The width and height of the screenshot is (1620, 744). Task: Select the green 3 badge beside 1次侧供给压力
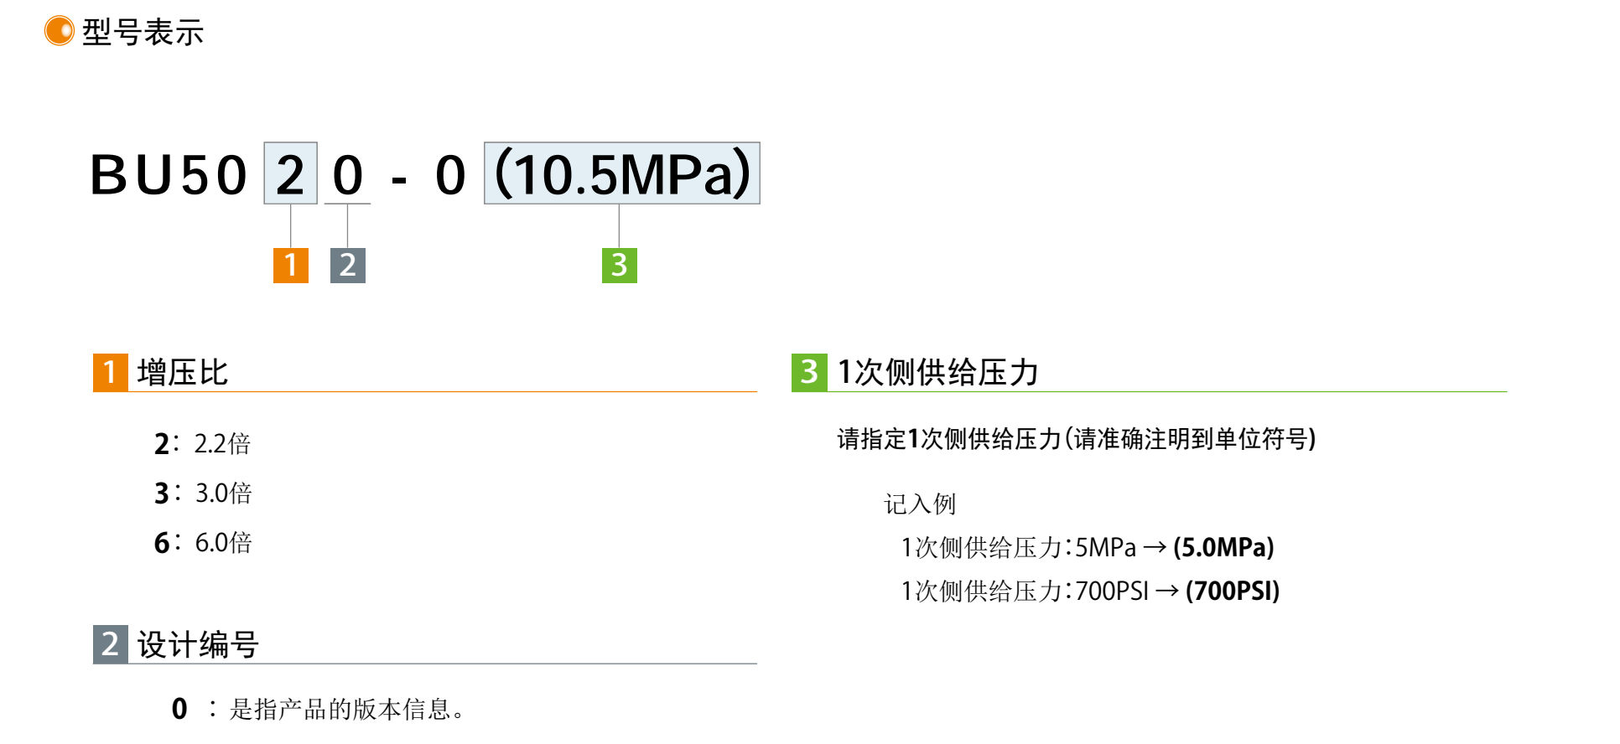tap(808, 372)
